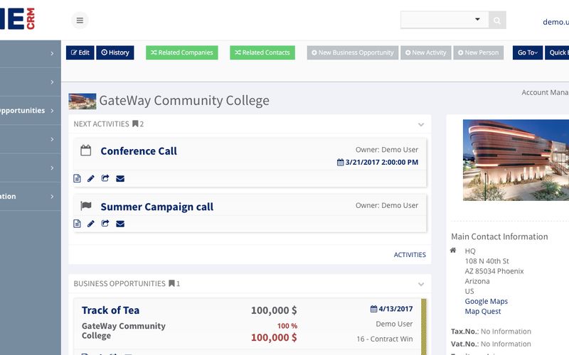The width and height of the screenshot is (569, 355).
Task: Edit Summer Campaign call with pencil icon
Action: point(91,224)
